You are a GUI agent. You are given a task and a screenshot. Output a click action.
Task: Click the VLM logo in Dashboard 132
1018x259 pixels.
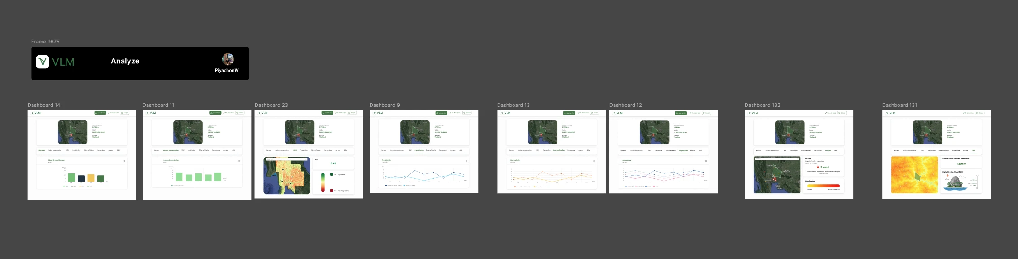click(x=753, y=113)
